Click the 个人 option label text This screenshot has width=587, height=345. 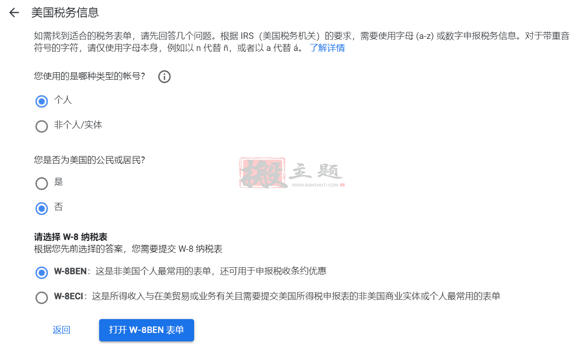(63, 100)
